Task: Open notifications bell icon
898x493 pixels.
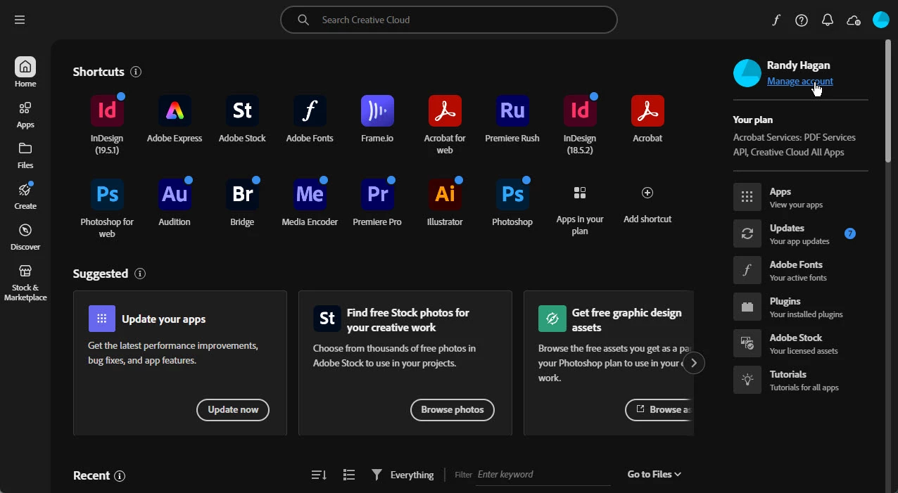Action: click(x=828, y=20)
